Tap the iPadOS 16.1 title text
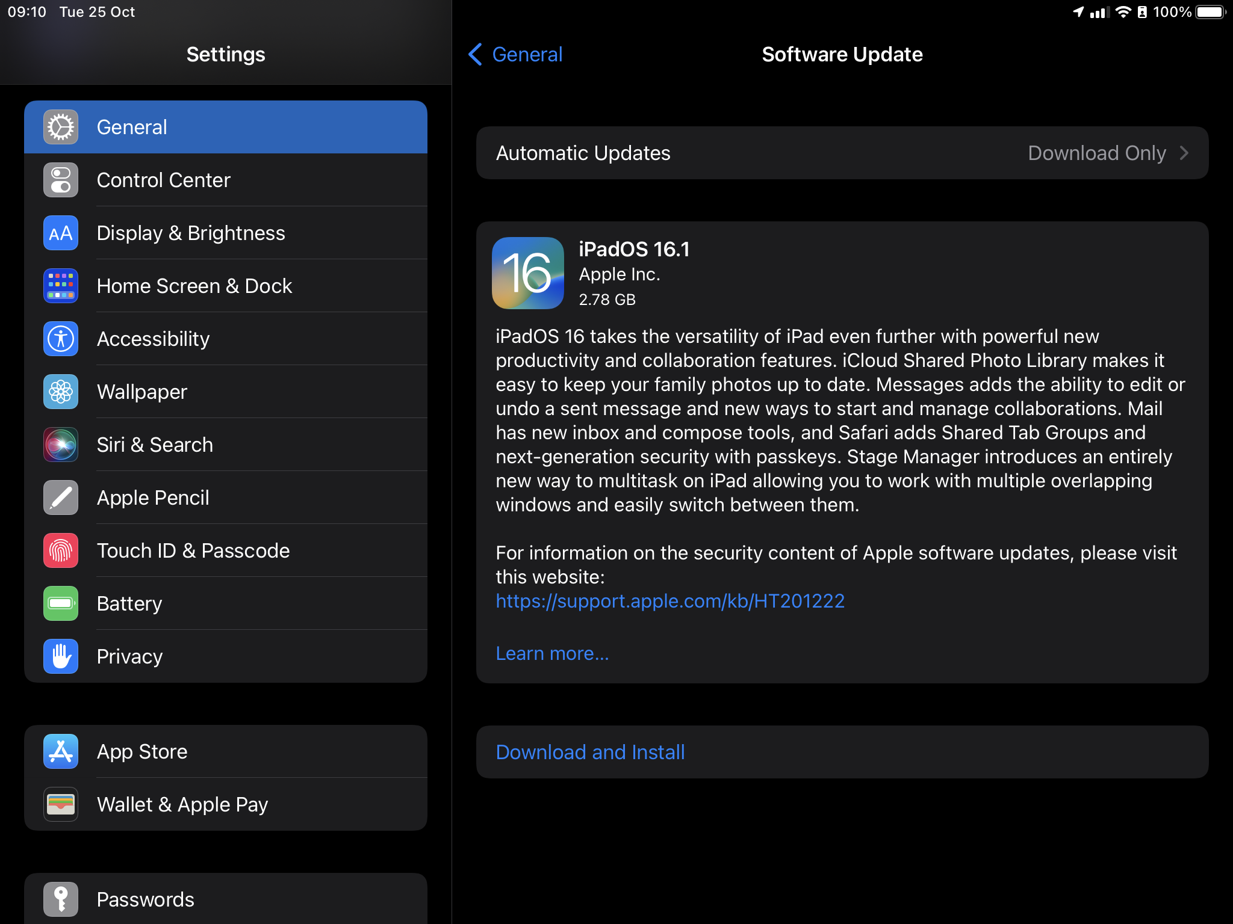The image size is (1233, 924). pyautogui.click(x=634, y=249)
